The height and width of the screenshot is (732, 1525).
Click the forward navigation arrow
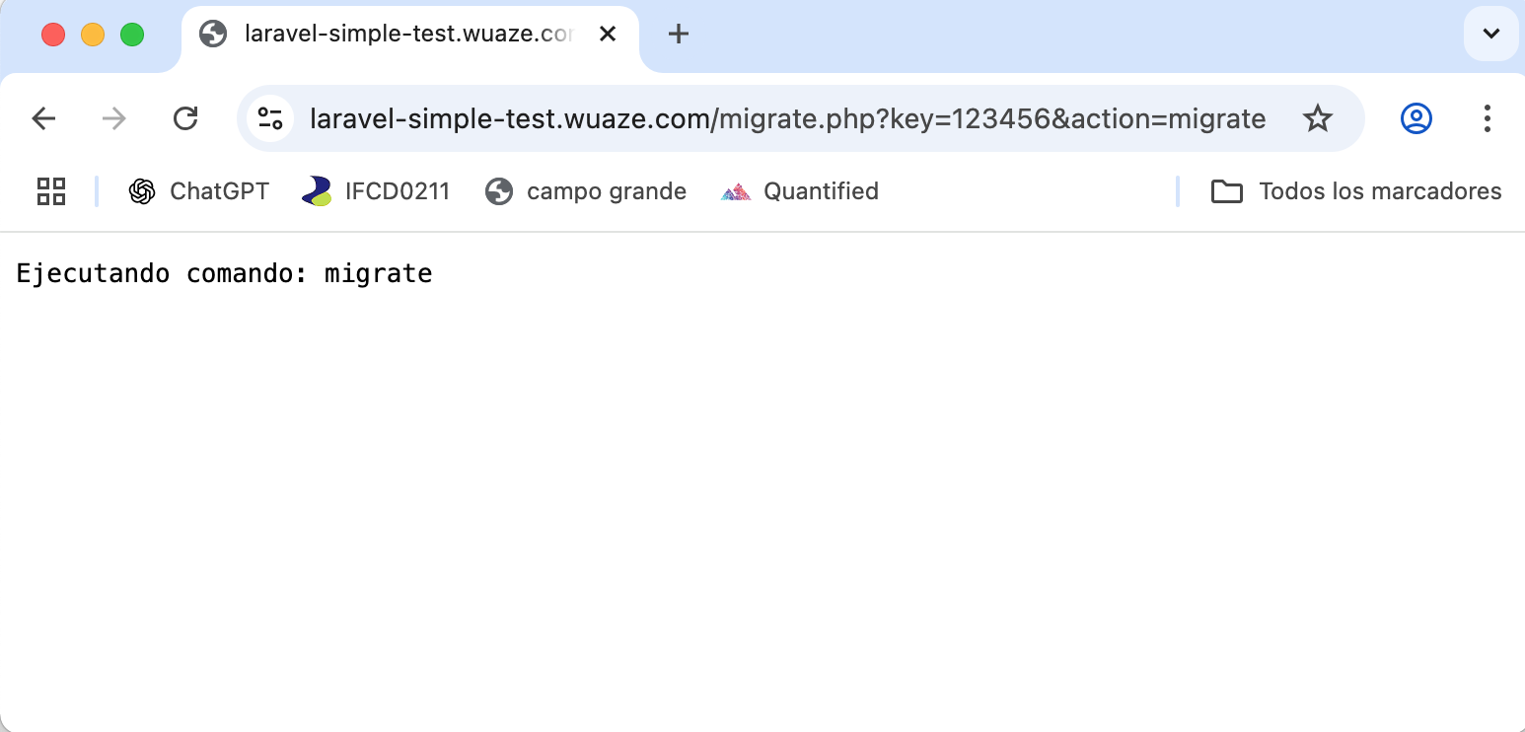coord(114,119)
